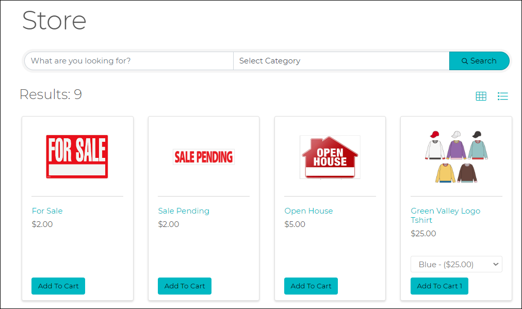Viewport: 522px width, 309px height.
Task: Open the Sale Pending sign image
Action: [203, 156]
